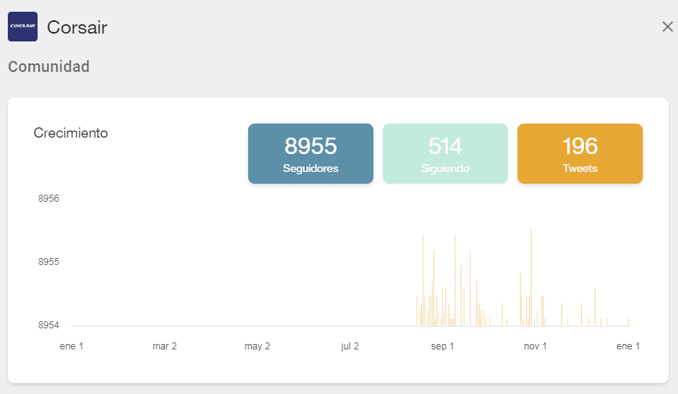Select the 196 Tweets card
678x394 pixels.
point(580,154)
